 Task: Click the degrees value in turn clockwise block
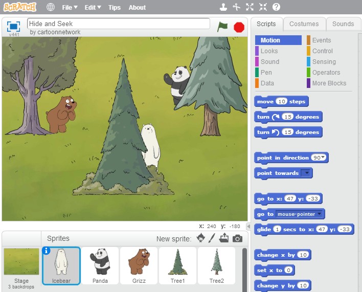[x=288, y=117]
